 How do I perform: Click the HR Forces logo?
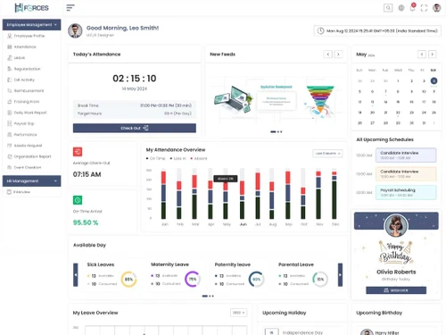31,8
